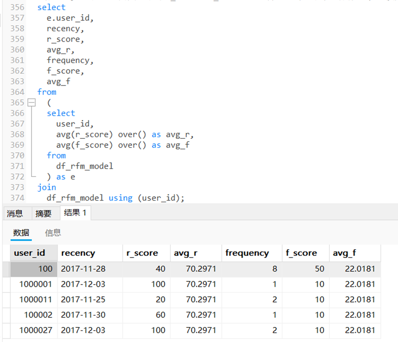Click the avg_f cell in user 100 row
Viewport: 398px width, 342px height.
(x=355, y=269)
